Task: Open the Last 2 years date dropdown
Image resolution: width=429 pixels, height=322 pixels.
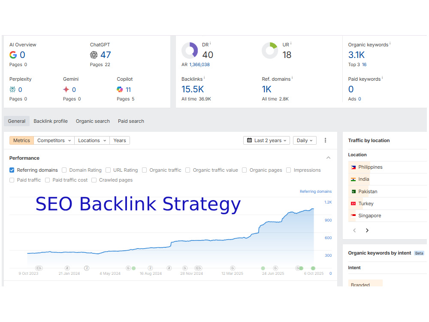Action: [266, 140]
